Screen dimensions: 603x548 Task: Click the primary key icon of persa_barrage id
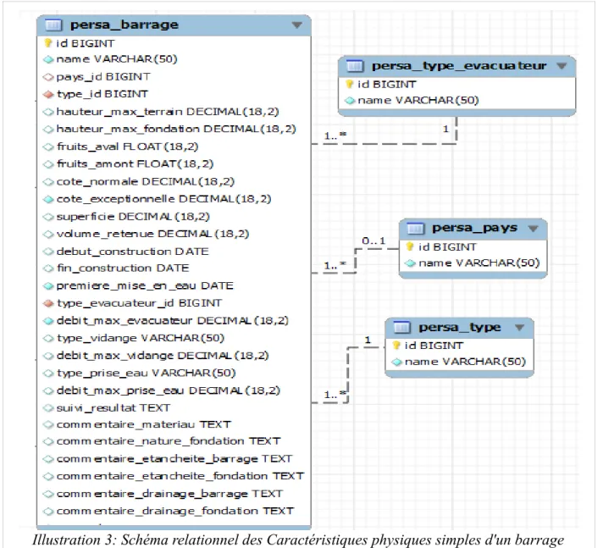pyautogui.click(x=48, y=43)
